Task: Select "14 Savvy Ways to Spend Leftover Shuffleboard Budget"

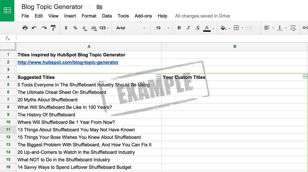Action: click(89, 167)
